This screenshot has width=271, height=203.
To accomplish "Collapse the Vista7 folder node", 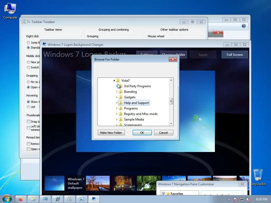I will click(x=114, y=80).
